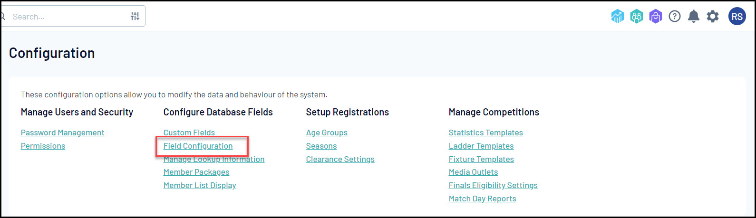Open the Custom Fields link

(x=189, y=133)
